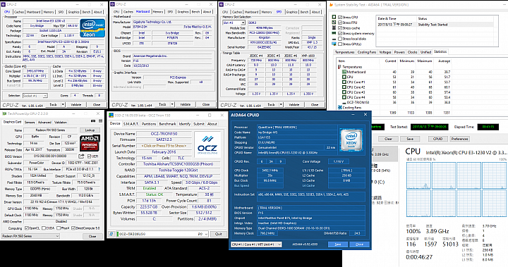This screenshot has height=267, width=508.
Task: Open Socket #1 selection dropdown in CPU-Z
Action: (x=35, y=96)
